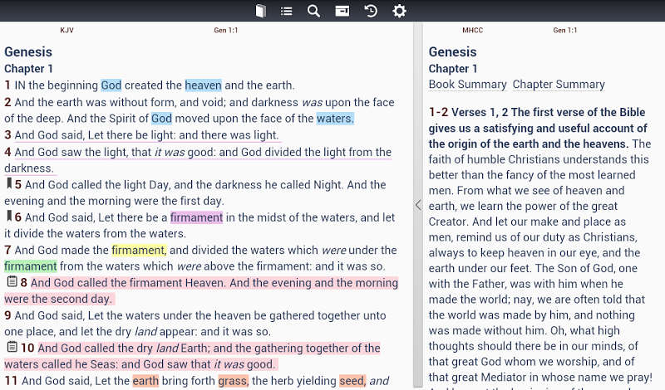Tap verse number 4 in KJV
Viewport: 665px width, 390px height.
point(7,152)
